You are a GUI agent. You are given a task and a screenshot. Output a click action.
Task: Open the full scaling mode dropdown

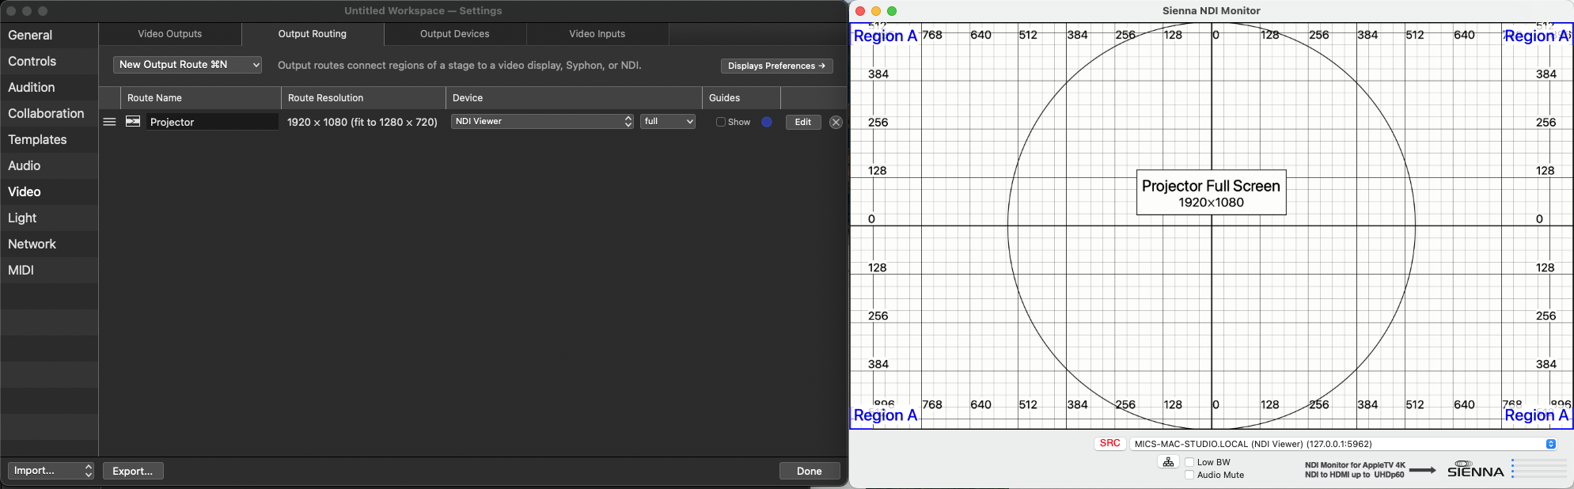[x=668, y=121]
